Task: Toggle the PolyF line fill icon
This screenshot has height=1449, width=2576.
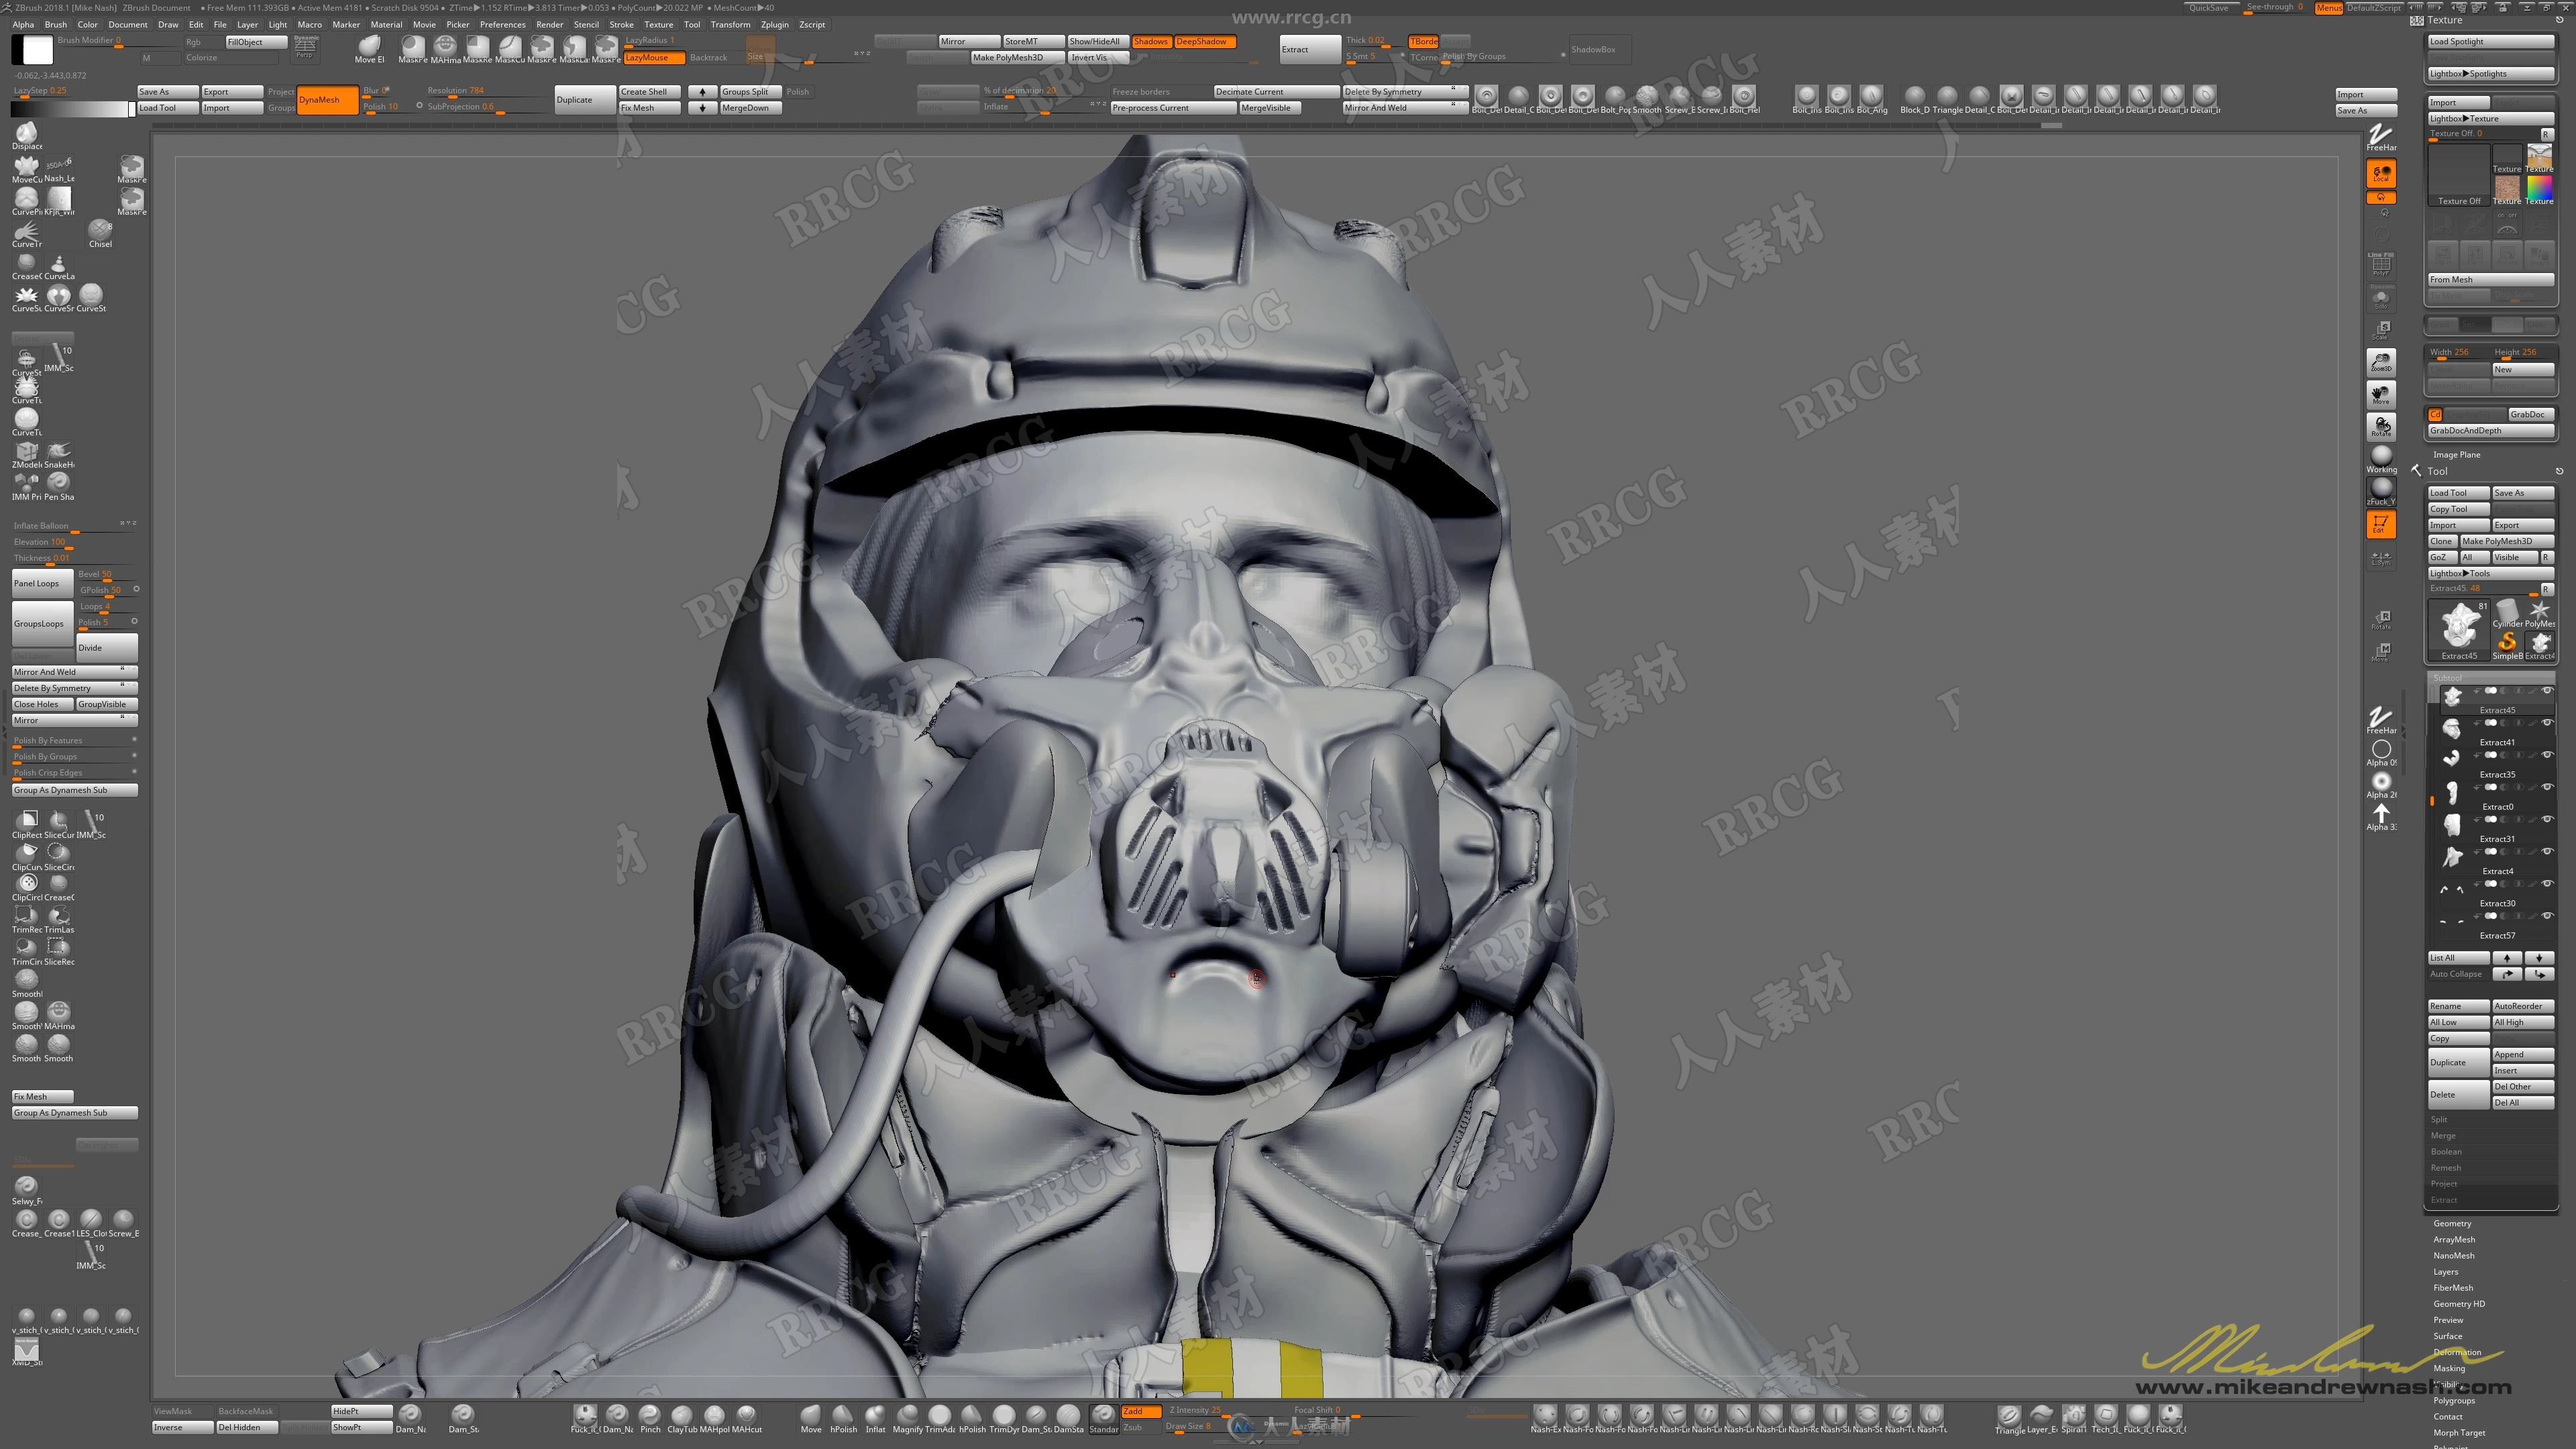Action: (x=2381, y=265)
